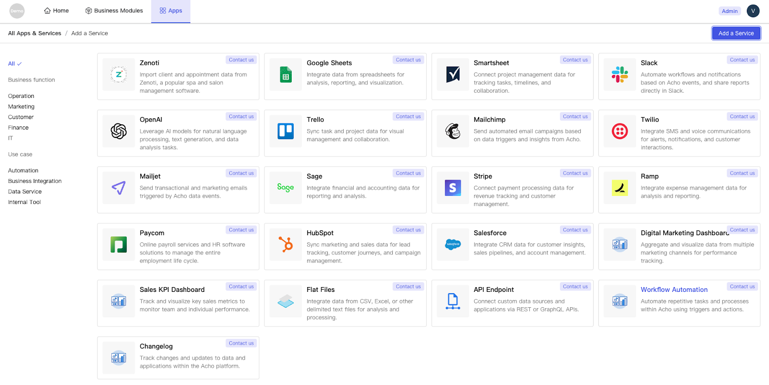Click the Google Sheets icon
This screenshot has width=769, height=385.
[286, 74]
